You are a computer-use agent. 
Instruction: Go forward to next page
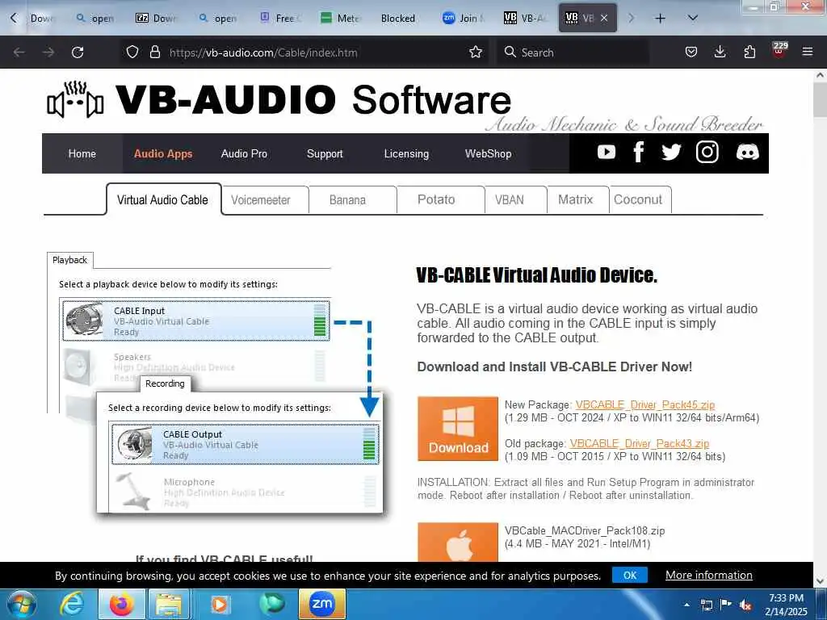pyautogui.click(x=48, y=52)
